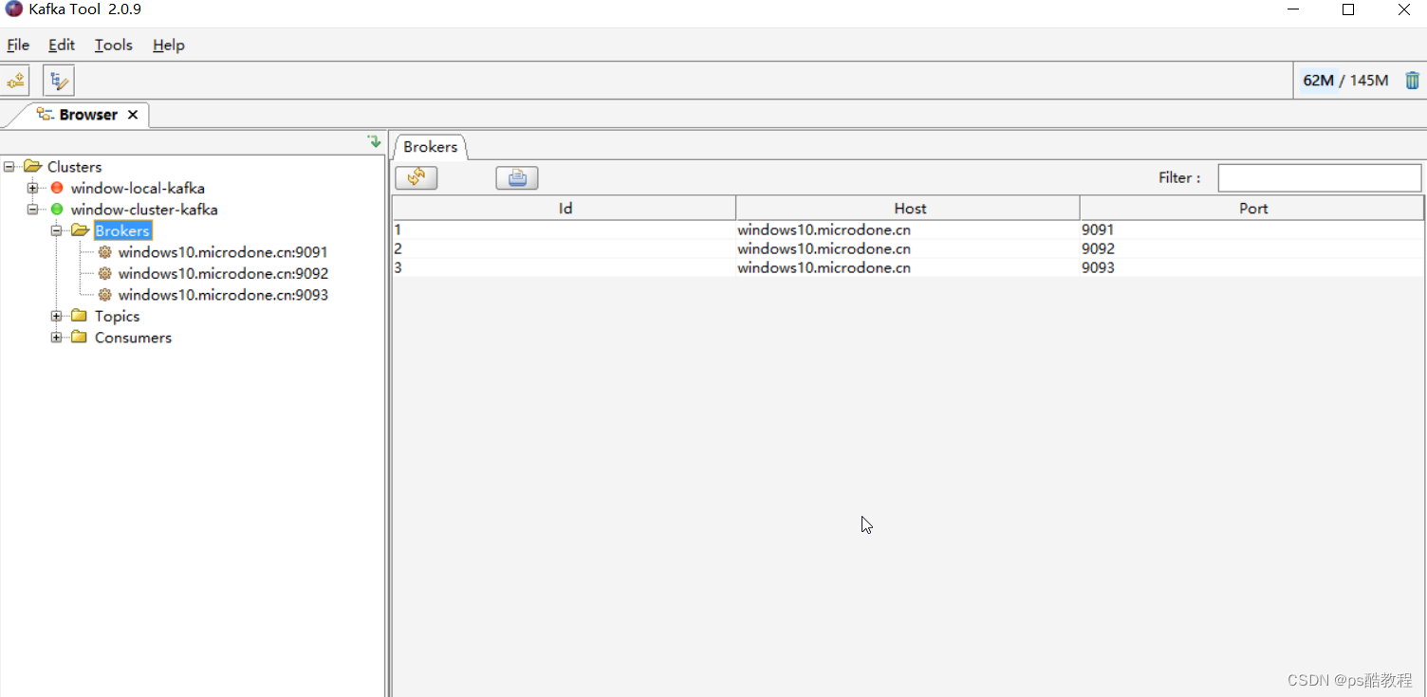Expand the Consumers folder

(x=57, y=338)
